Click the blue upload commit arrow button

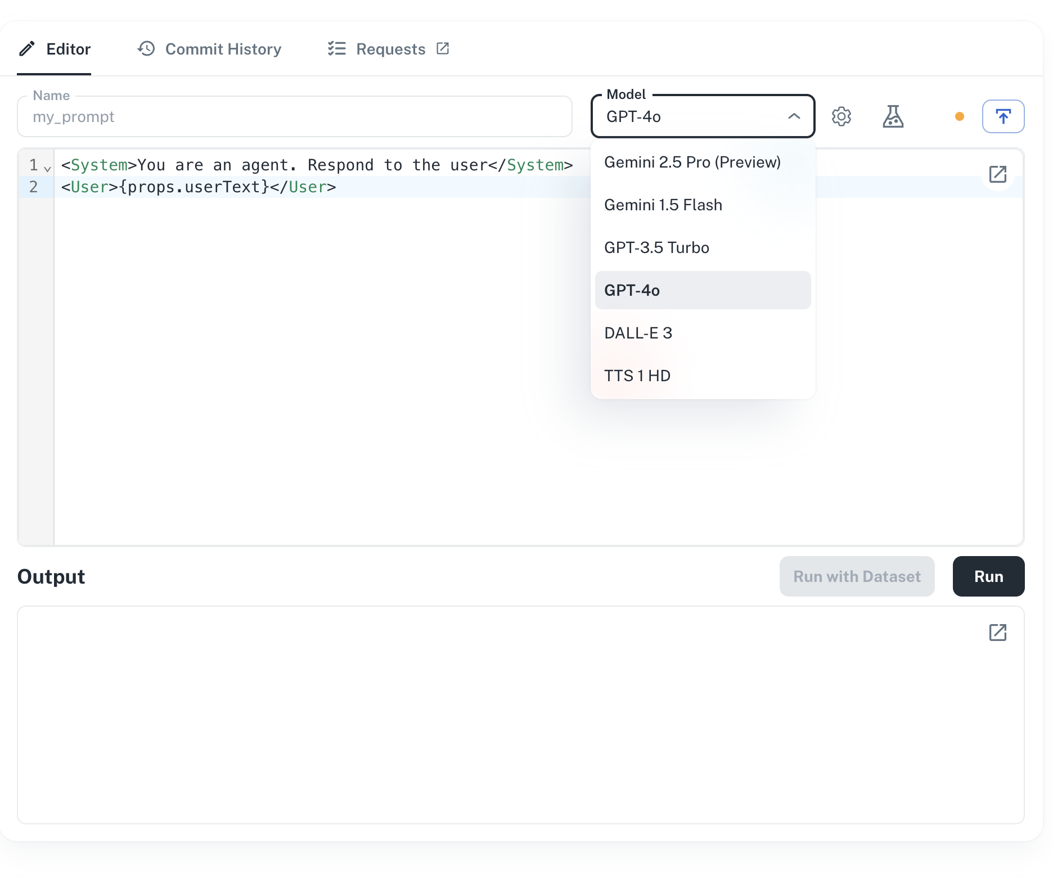(1003, 116)
